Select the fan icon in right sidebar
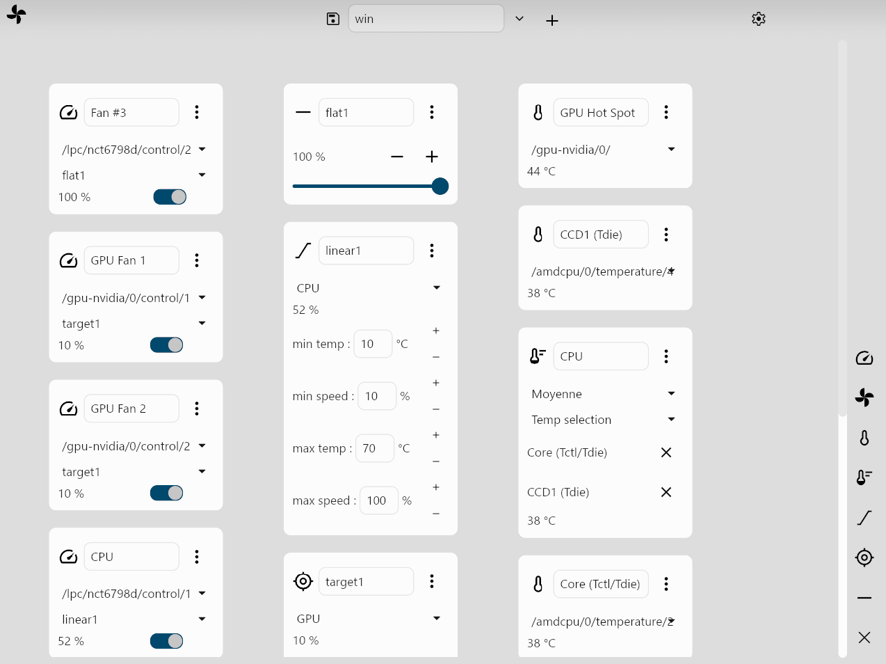Screen dimensions: 886x664 pos(864,397)
